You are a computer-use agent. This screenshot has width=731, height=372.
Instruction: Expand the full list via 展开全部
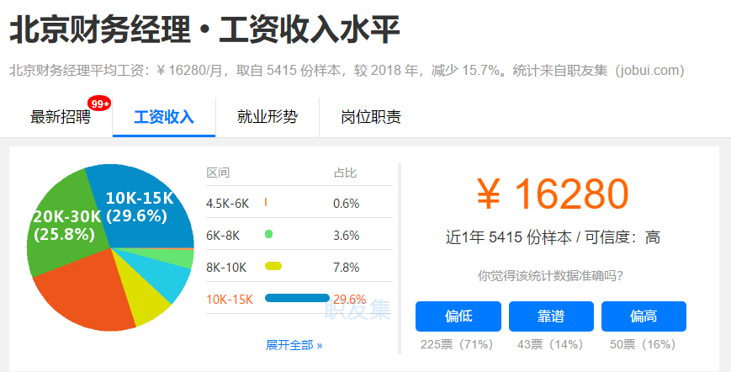click(x=294, y=345)
